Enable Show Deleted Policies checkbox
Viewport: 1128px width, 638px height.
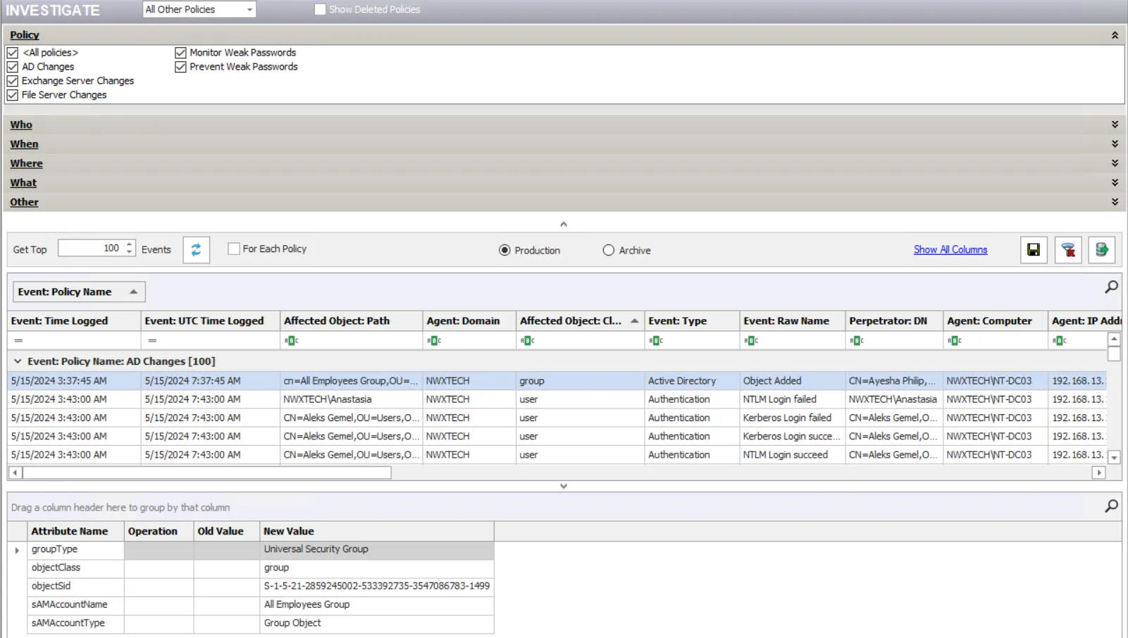[x=320, y=9]
